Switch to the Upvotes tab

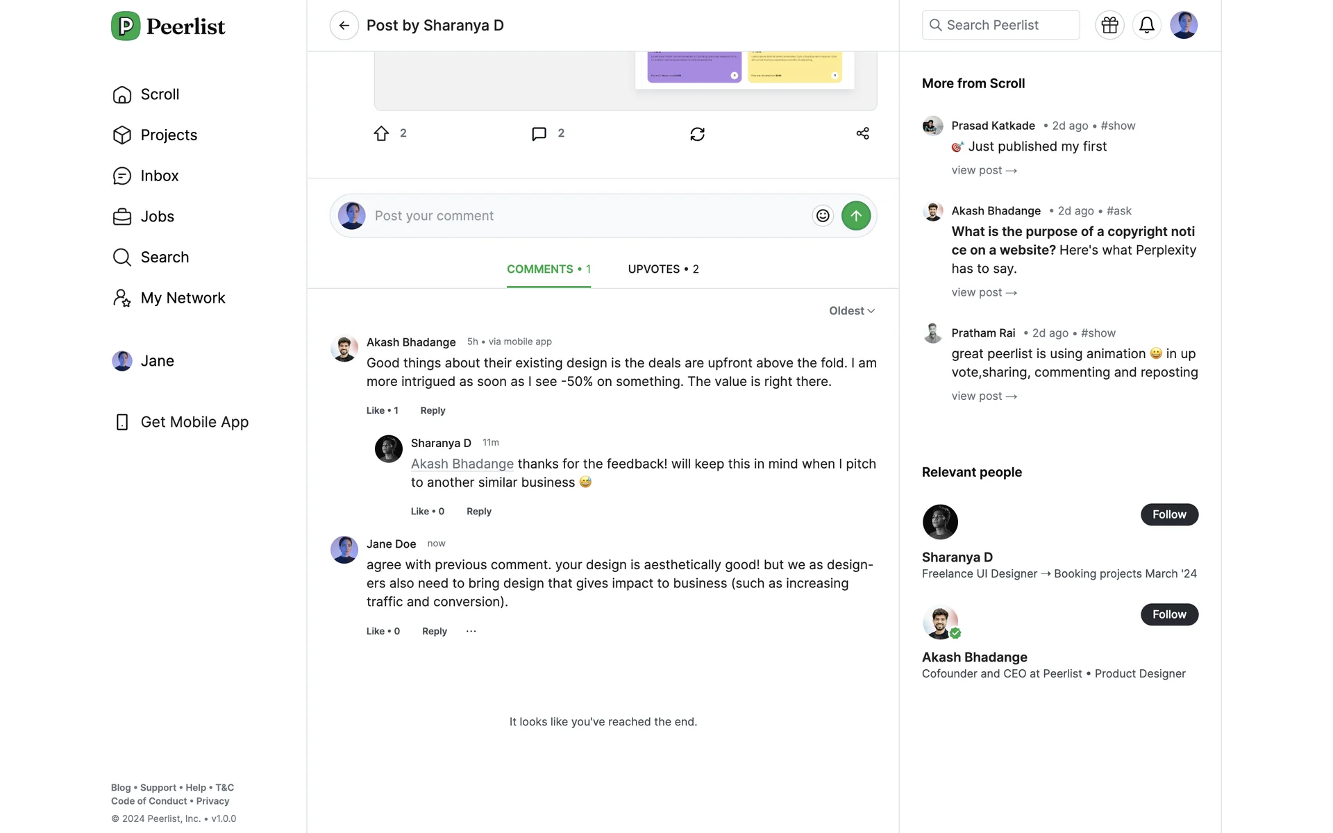click(663, 269)
